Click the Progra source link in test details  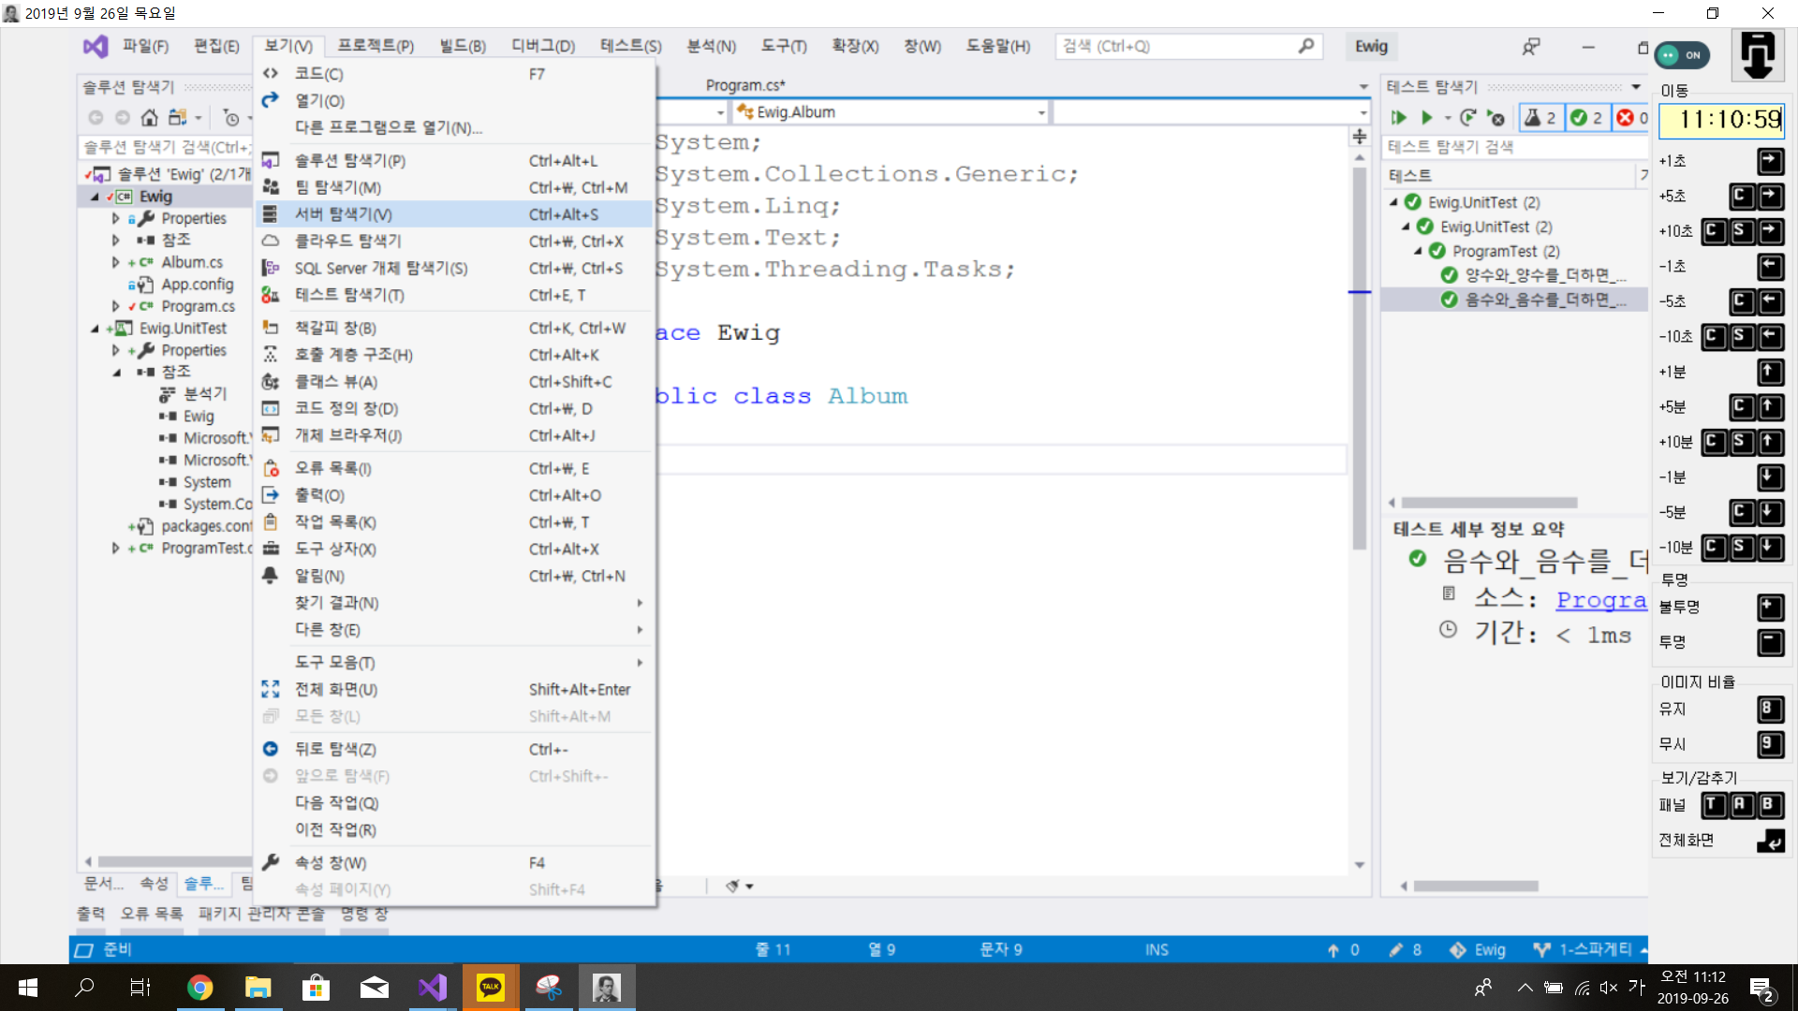[1600, 600]
